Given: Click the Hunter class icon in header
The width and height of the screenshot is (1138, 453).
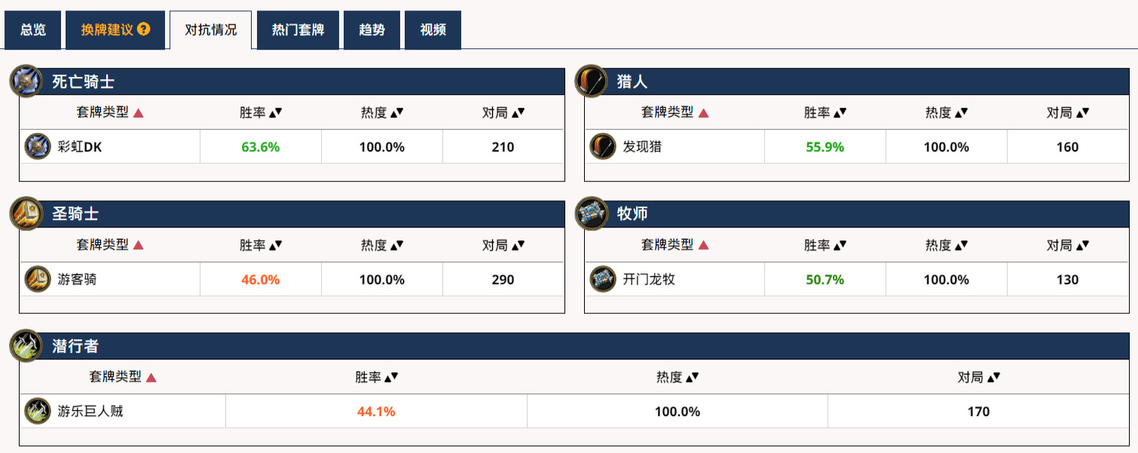Looking at the screenshot, I should (x=592, y=81).
